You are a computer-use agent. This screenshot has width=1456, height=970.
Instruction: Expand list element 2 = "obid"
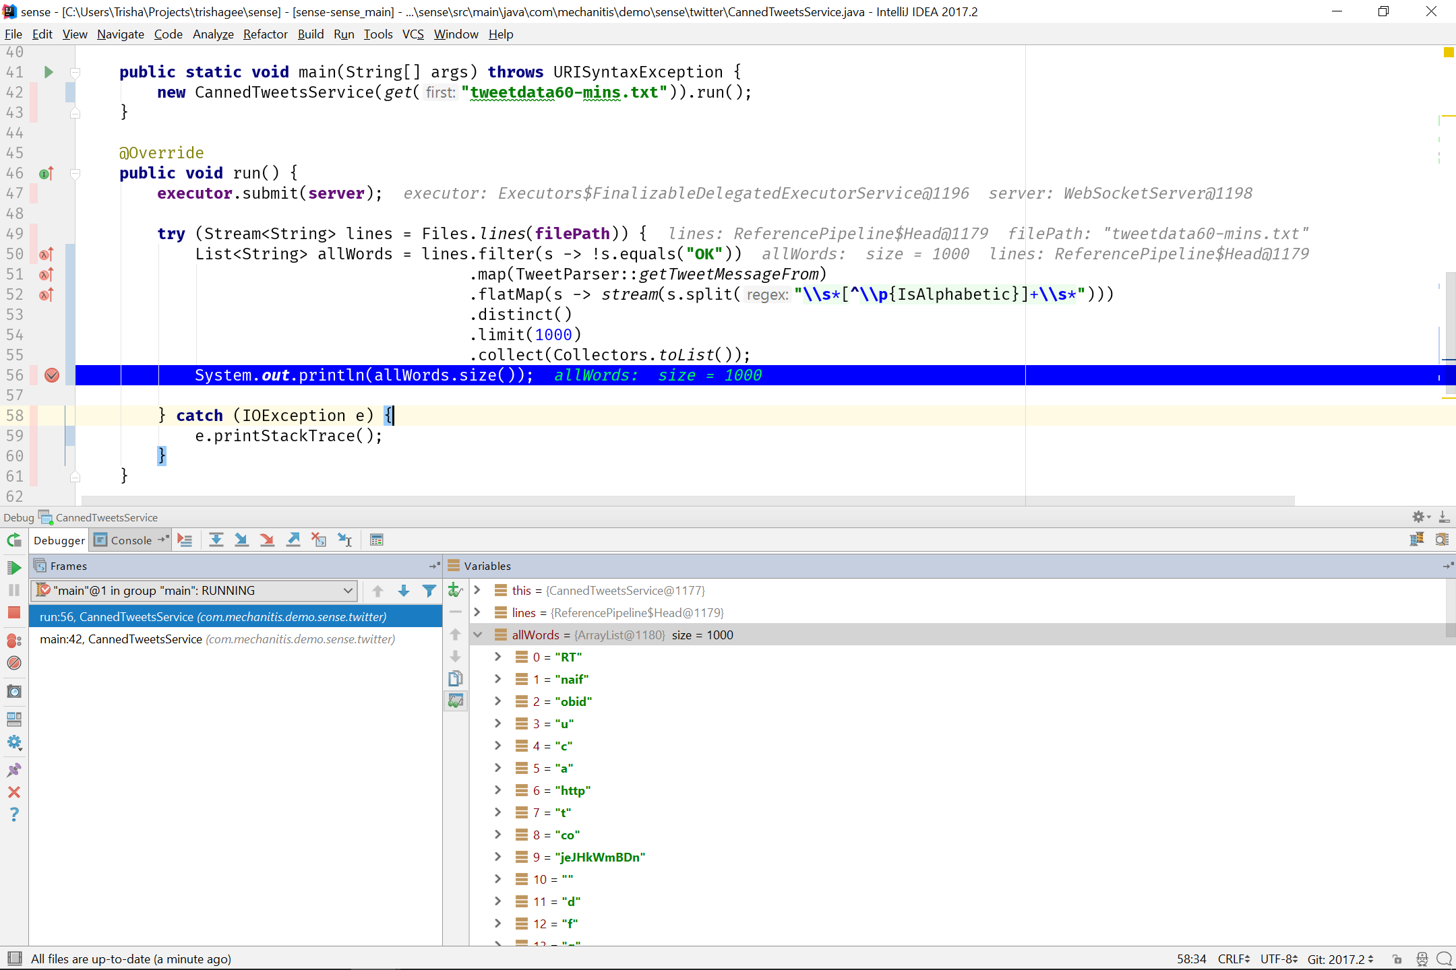pos(497,701)
